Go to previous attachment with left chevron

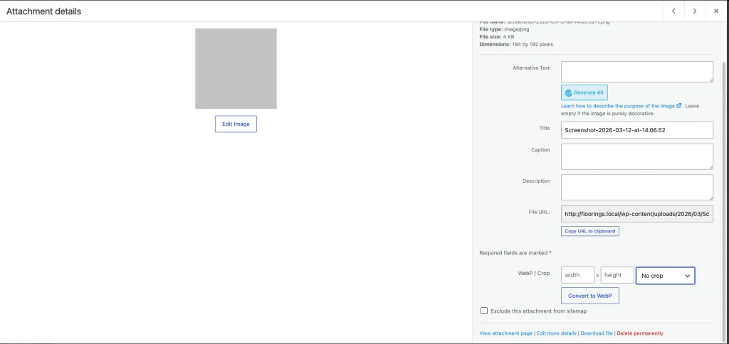(x=673, y=11)
